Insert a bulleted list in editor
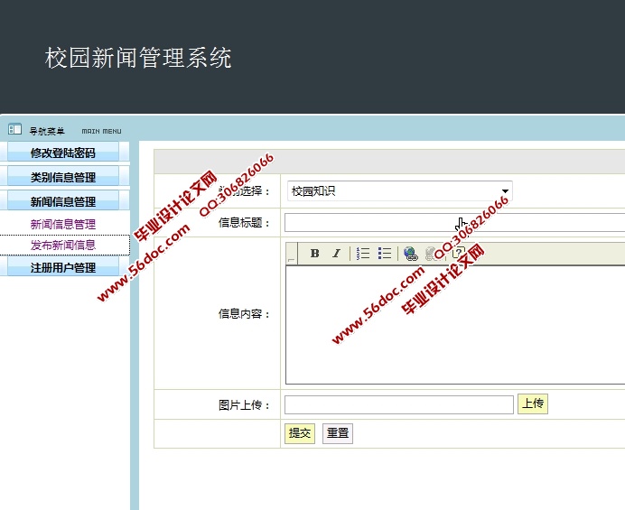 click(x=385, y=254)
